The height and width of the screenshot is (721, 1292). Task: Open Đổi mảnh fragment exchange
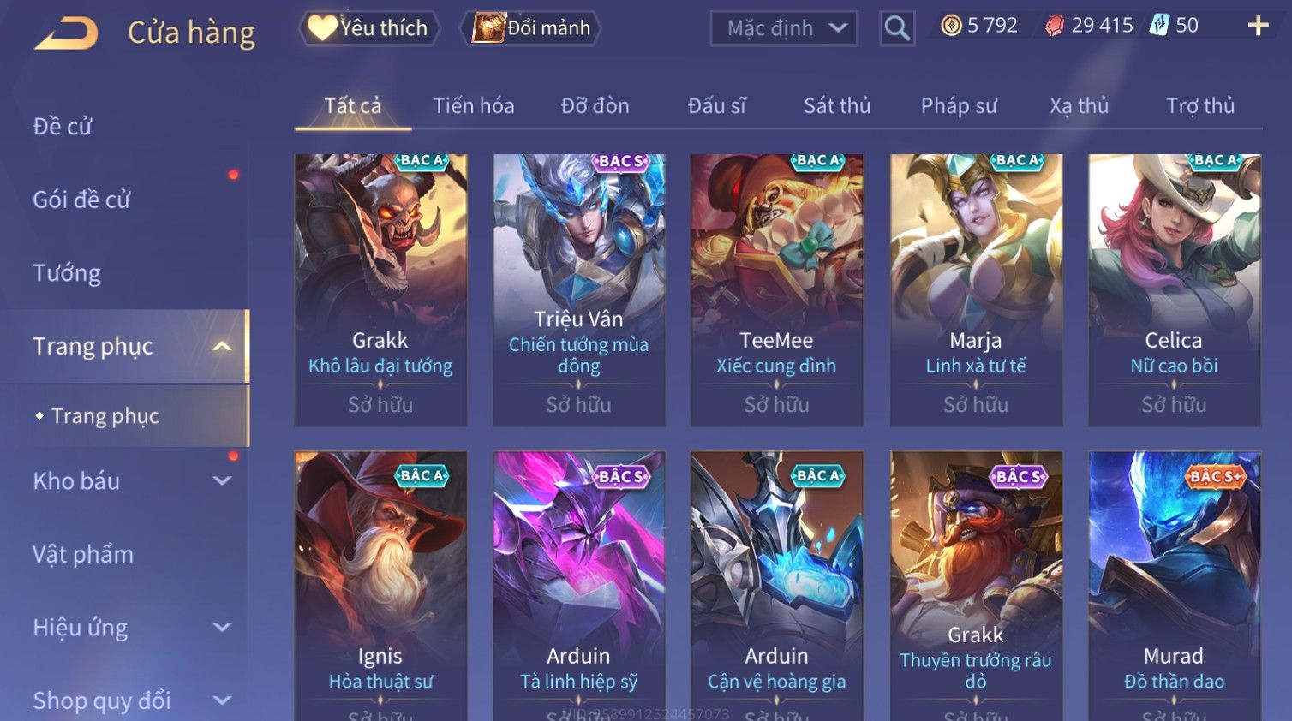(531, 28)
